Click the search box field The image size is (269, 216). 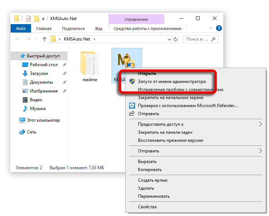click(x=197, y=39)
